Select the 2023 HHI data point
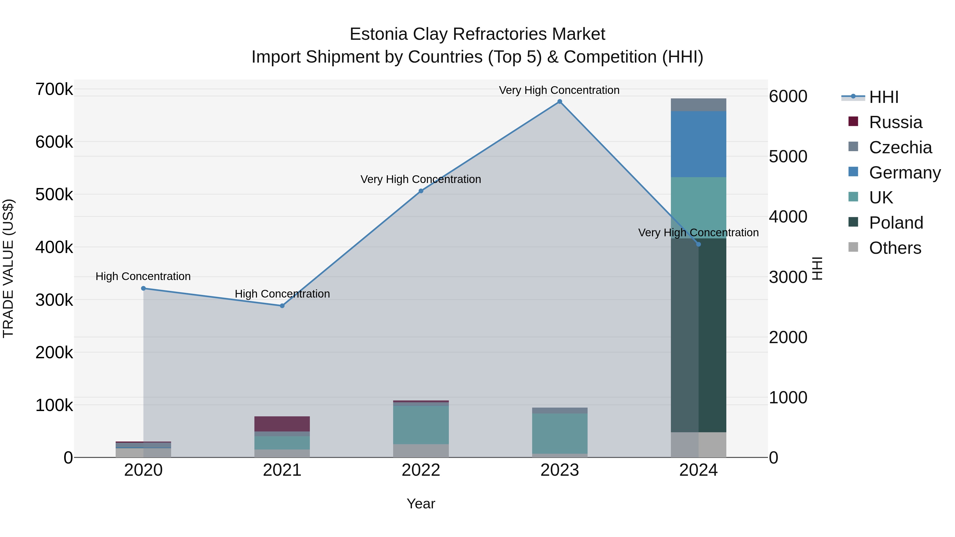 [560, 102]
